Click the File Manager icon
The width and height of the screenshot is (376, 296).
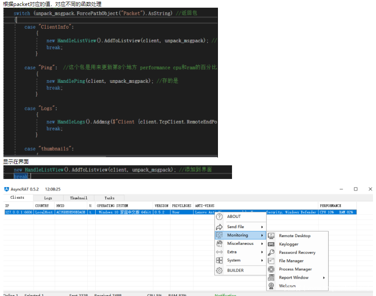tap(271, 261)
